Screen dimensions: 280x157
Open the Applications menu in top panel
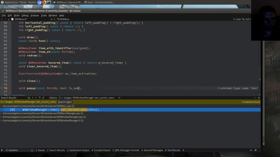(x=11, y=2)
